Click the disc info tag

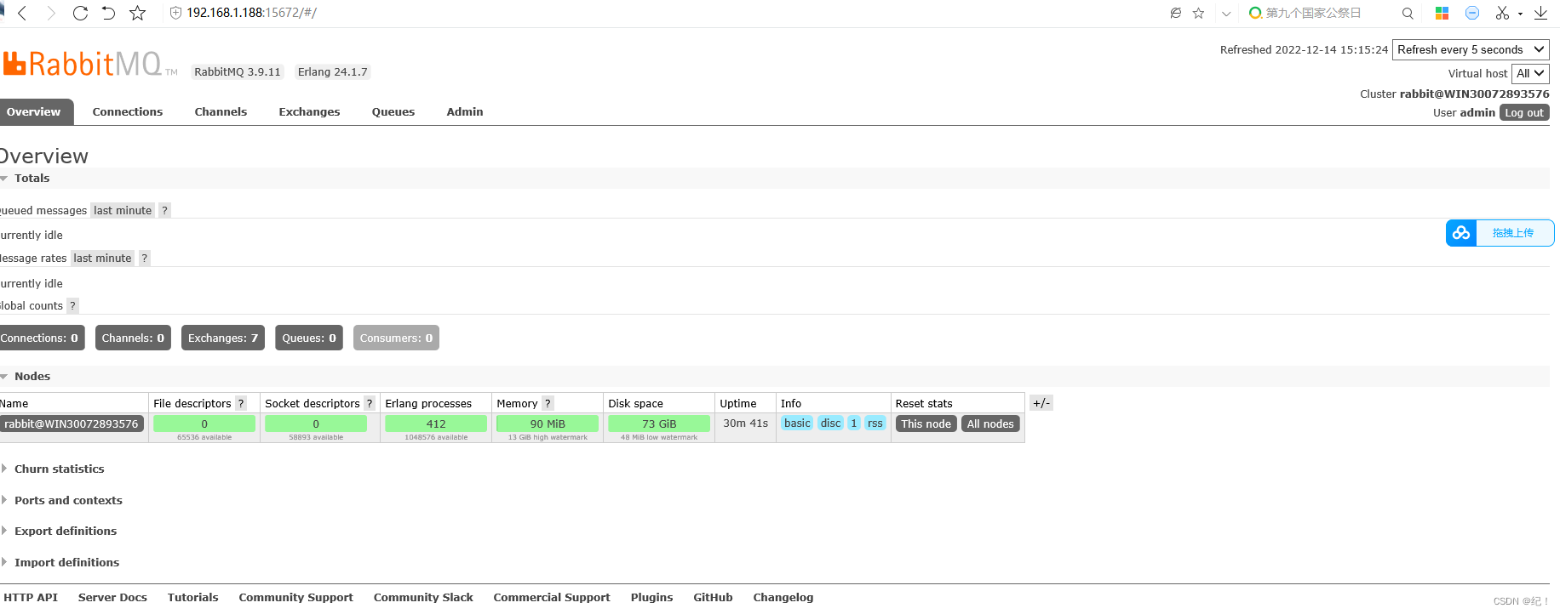pyautogui.click(x=831, y=423)
